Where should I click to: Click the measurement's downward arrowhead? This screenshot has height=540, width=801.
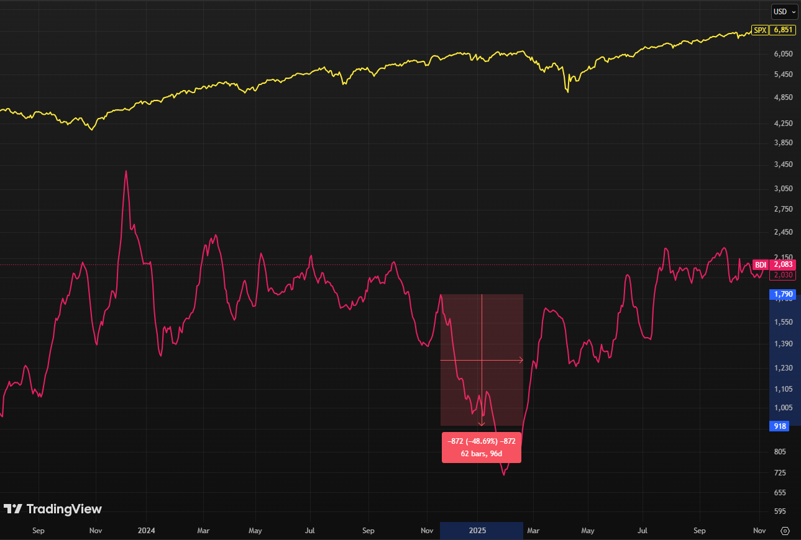click(482, 423)
